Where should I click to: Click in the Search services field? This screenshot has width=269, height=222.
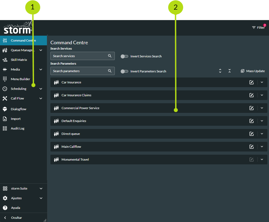point(83,56)
